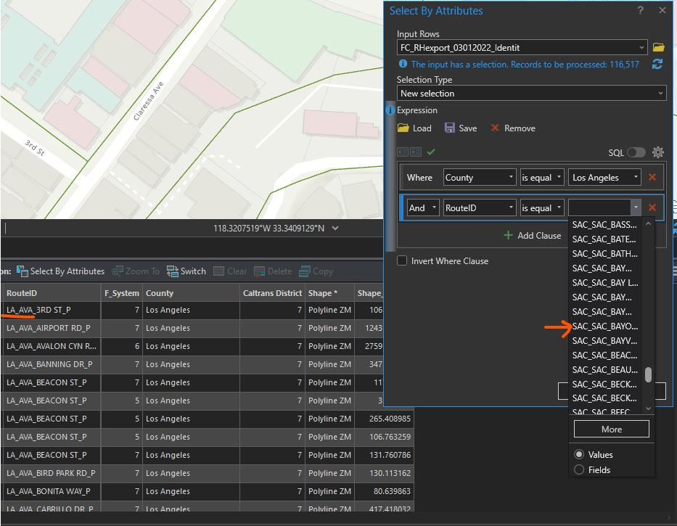This screenshot has width=677, height=526.
Task: Toggle the SQL mode switch
Action: click(x=636, y=152)
